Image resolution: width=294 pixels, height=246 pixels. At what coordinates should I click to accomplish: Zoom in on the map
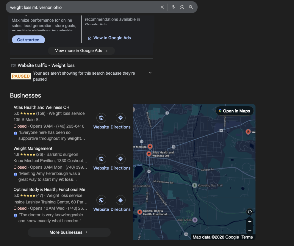coord(250,222)
